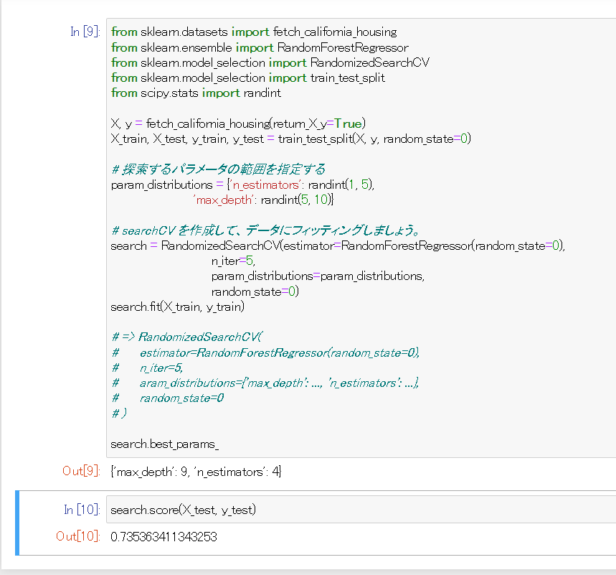
Task: Click the commented 'n_iter=5,' line
Action: [148, 368]
